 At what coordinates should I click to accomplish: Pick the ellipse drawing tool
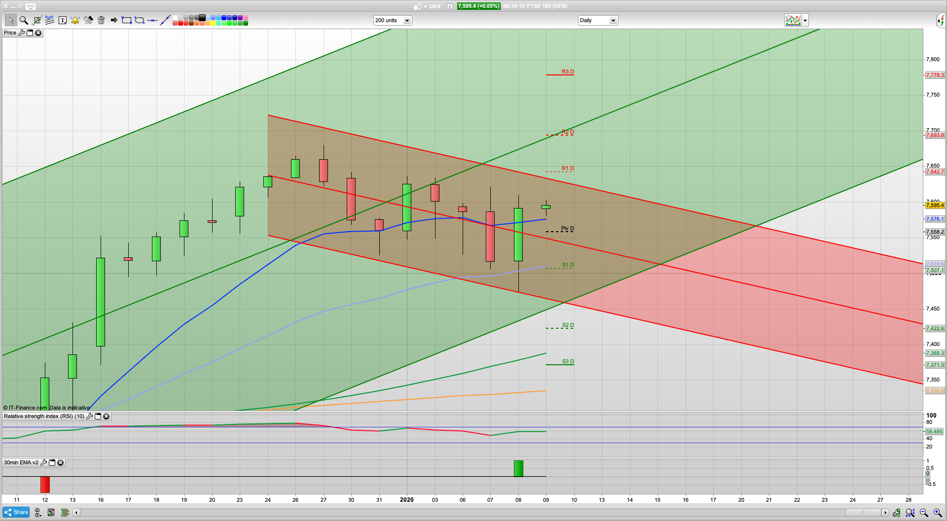[x=140, y=20]
